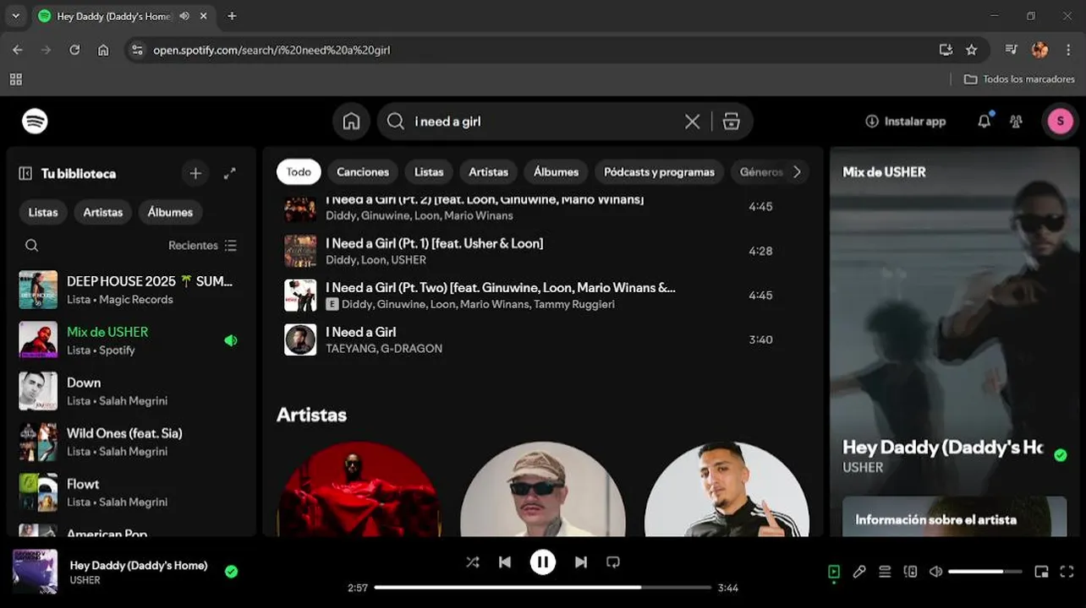Select Pódcasts y programas tab

(x=660, y=171)
